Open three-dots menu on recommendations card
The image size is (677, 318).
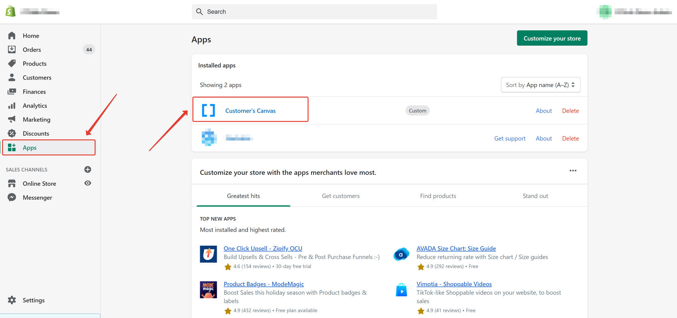tap(573, 171)
